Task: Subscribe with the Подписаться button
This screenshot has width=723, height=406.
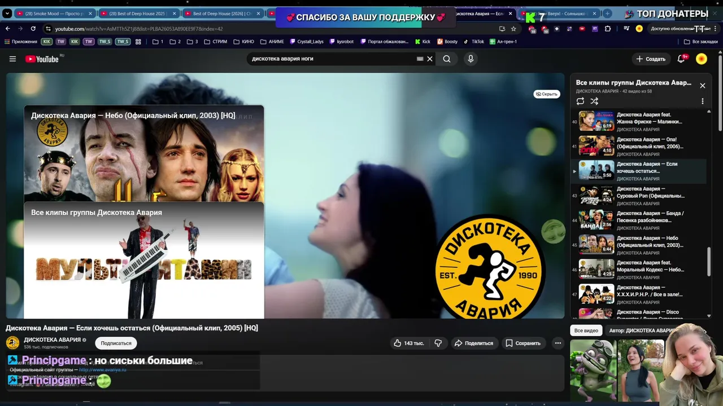Action: tap(116, 343)
